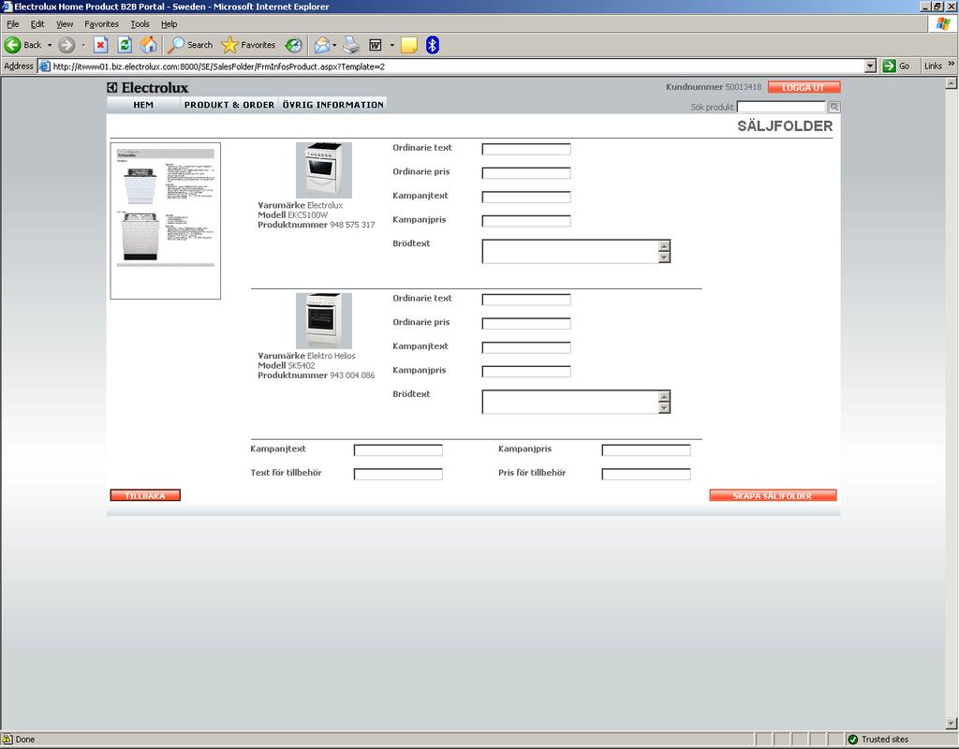Open the File menu
Image resolution: width=959 pixels, height=749 pixels.
pyautogui.click(x=13, y=24)
